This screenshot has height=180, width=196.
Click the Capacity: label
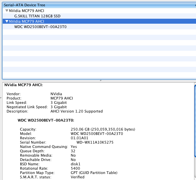28,129
